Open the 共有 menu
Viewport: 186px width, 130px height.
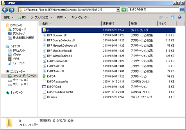[62, 17]
